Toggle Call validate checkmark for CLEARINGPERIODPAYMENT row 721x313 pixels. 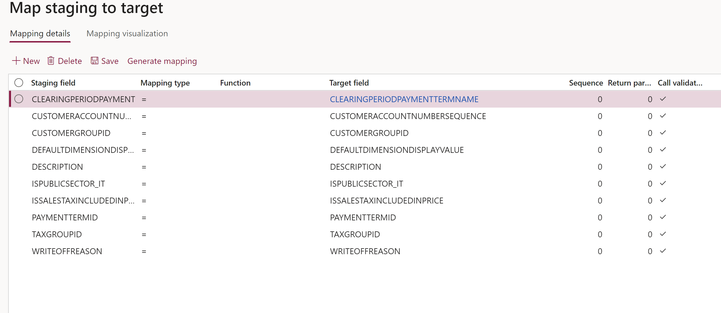(663, 99)
